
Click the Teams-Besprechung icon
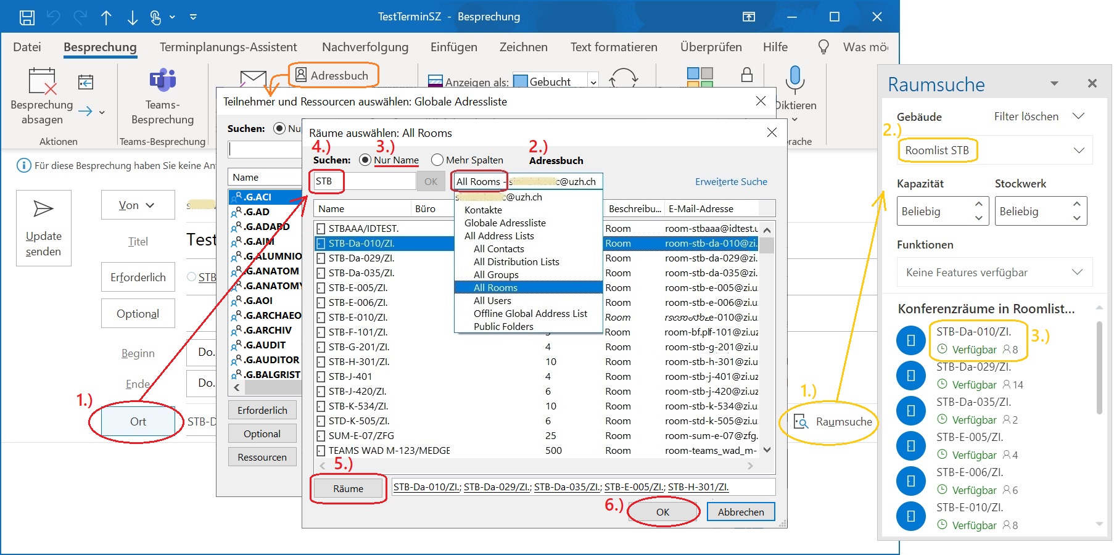click(x=163, y=81)
